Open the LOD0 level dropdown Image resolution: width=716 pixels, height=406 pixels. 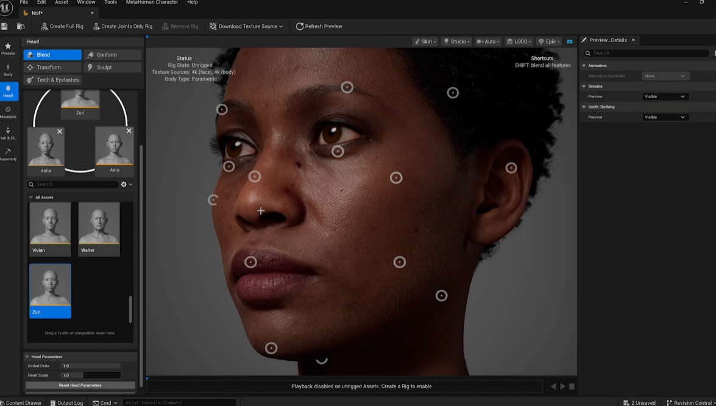click(519, 41)
